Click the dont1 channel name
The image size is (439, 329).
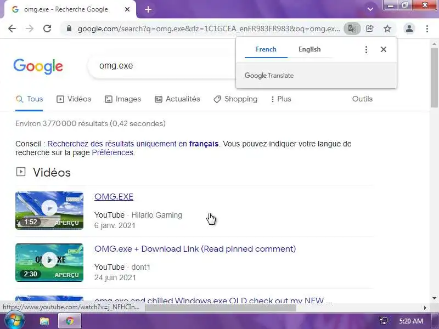141,267
